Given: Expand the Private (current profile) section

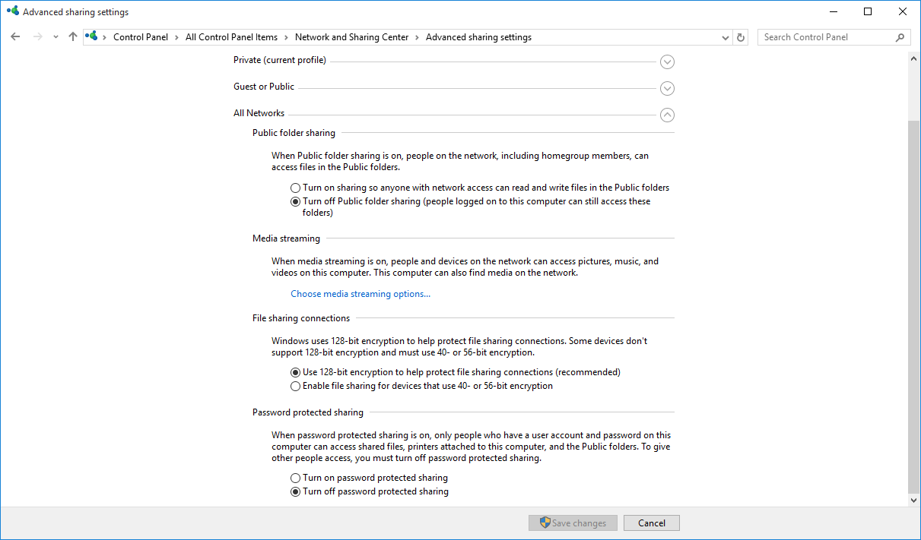Looking at the screenshot, I should click(667, 62).
